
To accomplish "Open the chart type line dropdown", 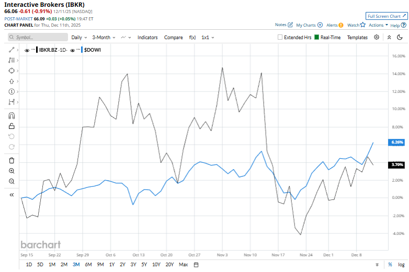I will click(126, 38).
